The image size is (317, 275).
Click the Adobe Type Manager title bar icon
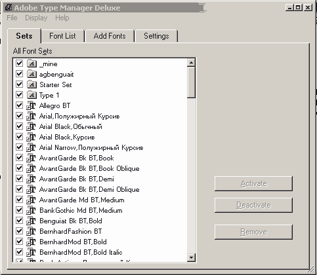click(x=9, y=8)
